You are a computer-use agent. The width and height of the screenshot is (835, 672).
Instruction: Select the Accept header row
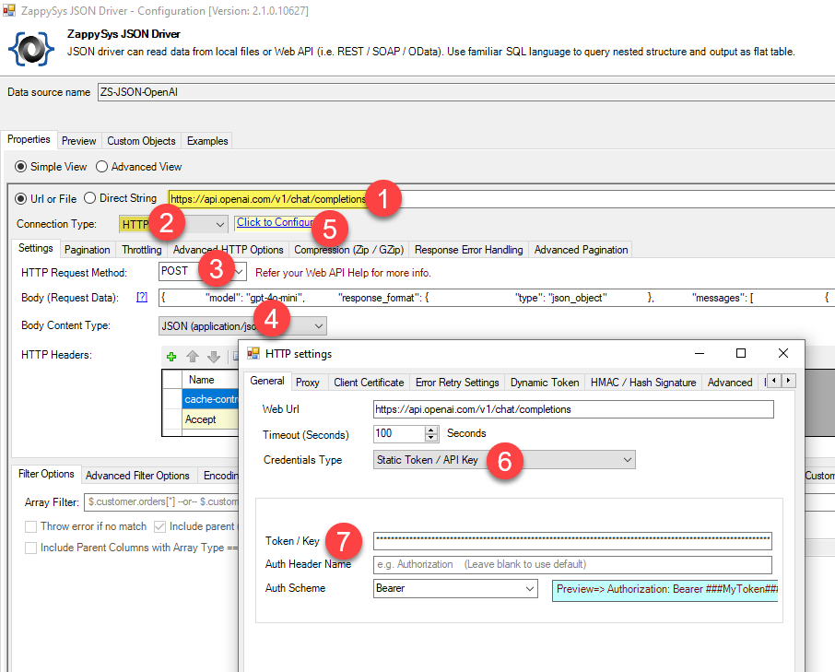click(210, 419)
